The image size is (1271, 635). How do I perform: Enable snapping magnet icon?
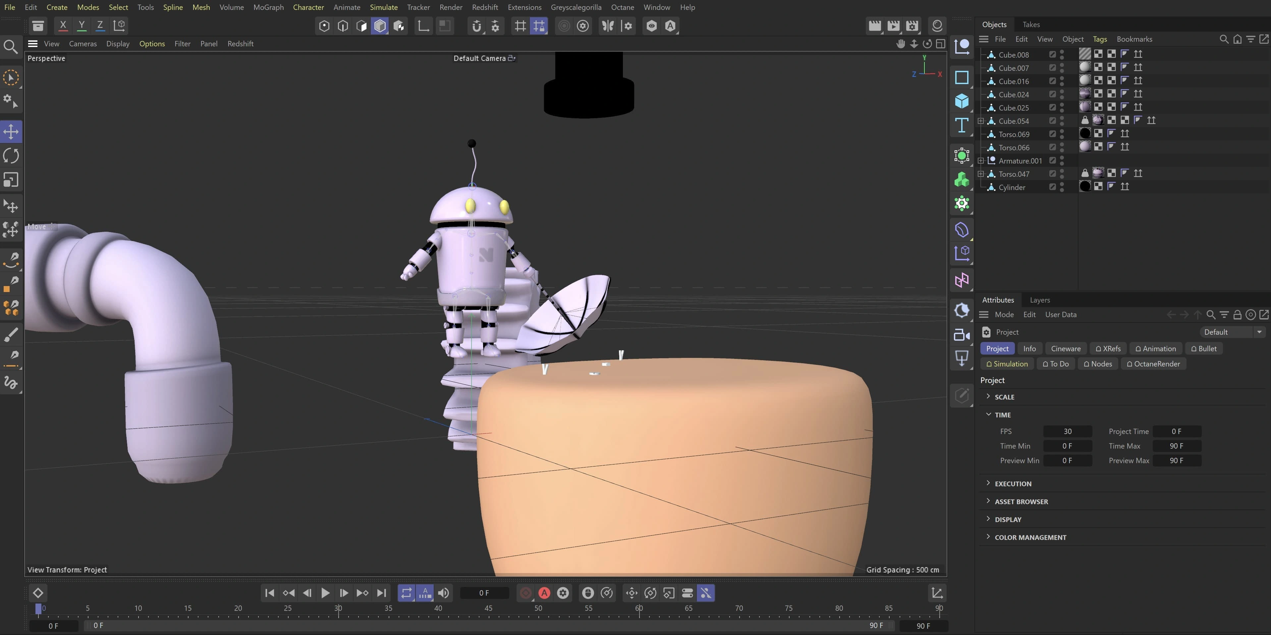[x=476, y=26]
